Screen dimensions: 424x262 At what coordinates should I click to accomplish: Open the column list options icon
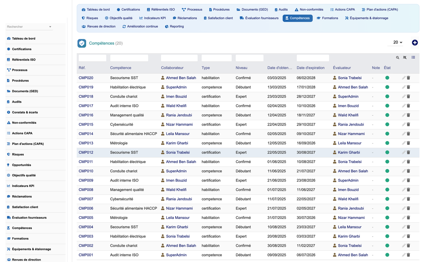413,57
